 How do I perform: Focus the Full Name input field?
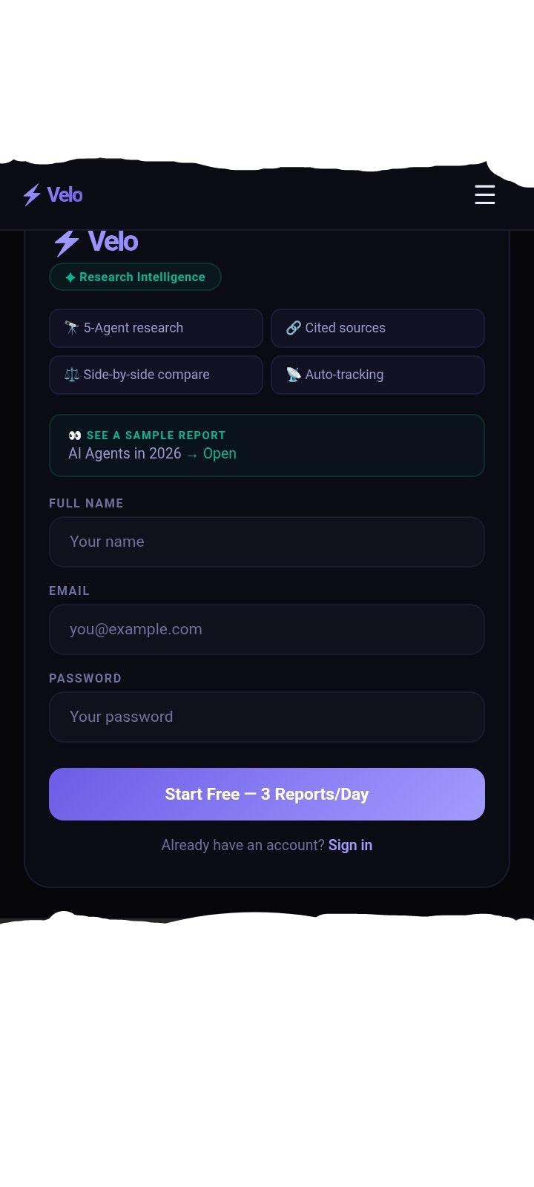pos(267,542)
